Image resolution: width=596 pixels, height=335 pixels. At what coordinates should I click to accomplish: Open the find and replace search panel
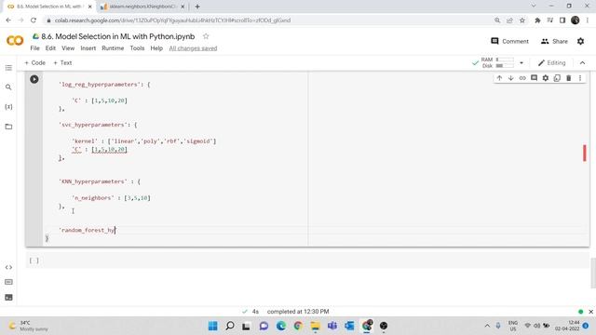(x=8, y=87)
